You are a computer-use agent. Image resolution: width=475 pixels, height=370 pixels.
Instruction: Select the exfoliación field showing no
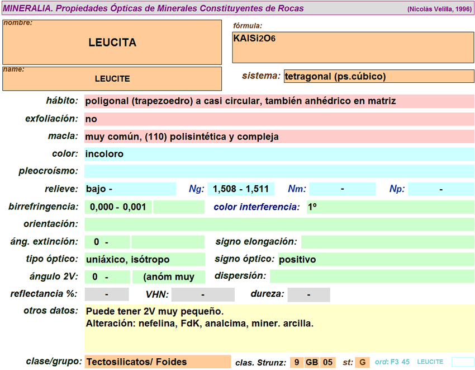pos(279,119)
